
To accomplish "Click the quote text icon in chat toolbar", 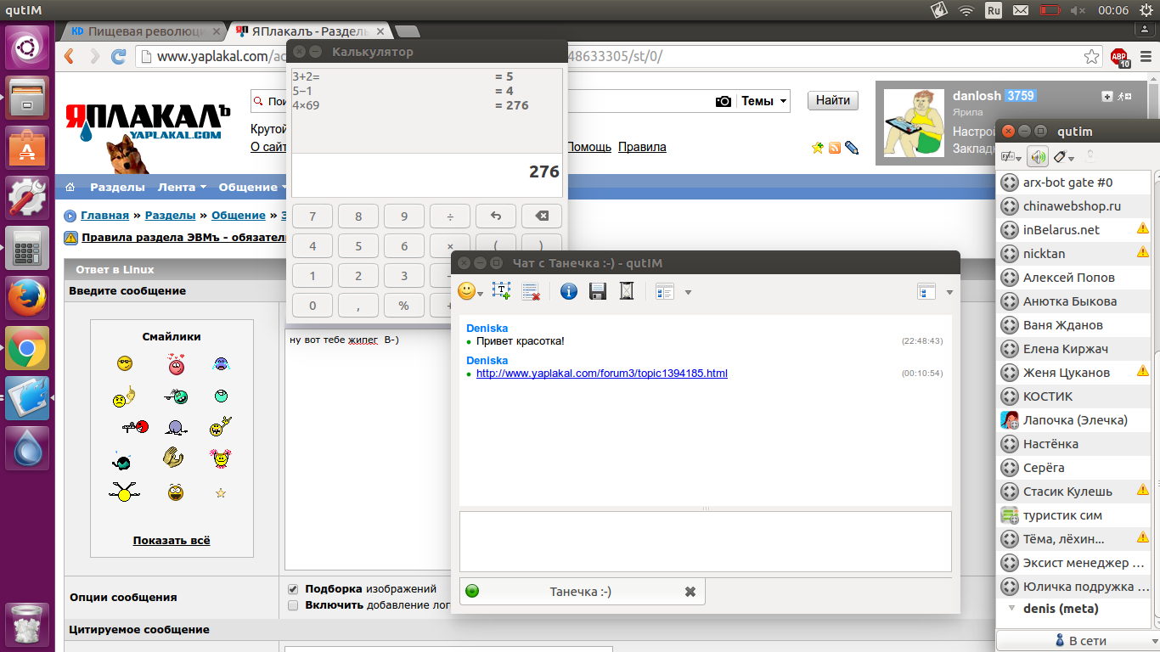I will tap(501, 291).
